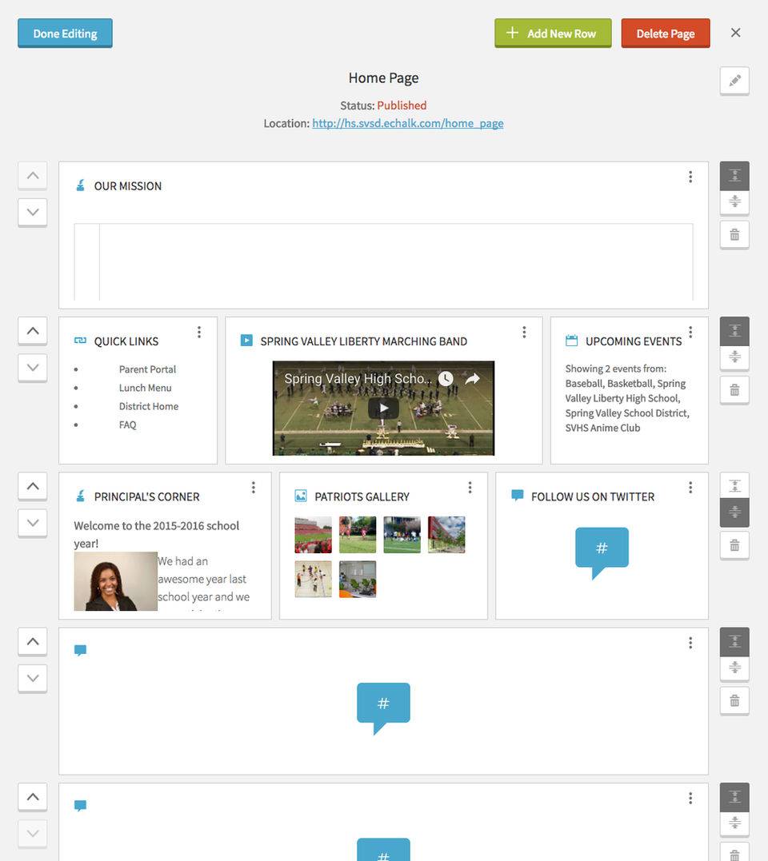
Task: Expand height of the Principal's Corner row
Action: [x=734, y=485]
